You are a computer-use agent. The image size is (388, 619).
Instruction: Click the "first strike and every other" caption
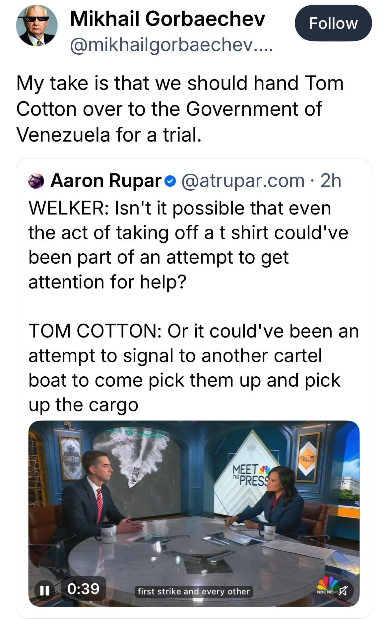click(194, 591)
